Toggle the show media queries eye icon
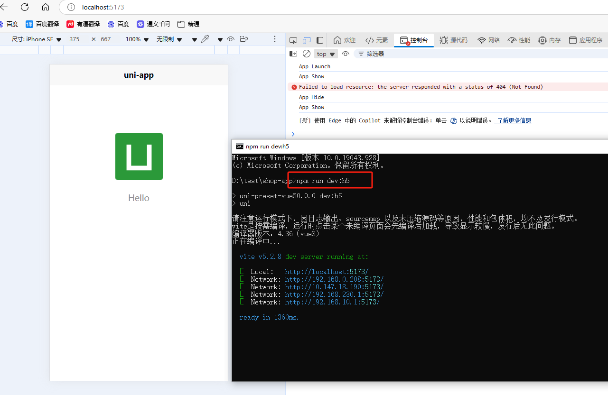608x395 pixels. tap(231, 39)
